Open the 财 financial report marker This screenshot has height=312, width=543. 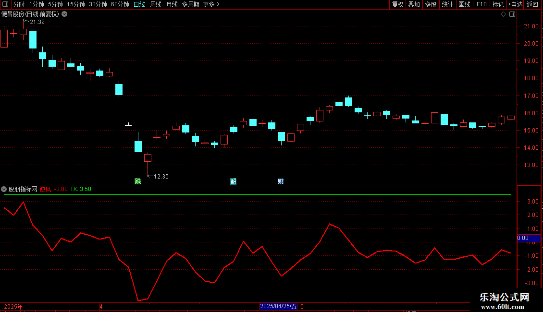[x=281, y=181]
